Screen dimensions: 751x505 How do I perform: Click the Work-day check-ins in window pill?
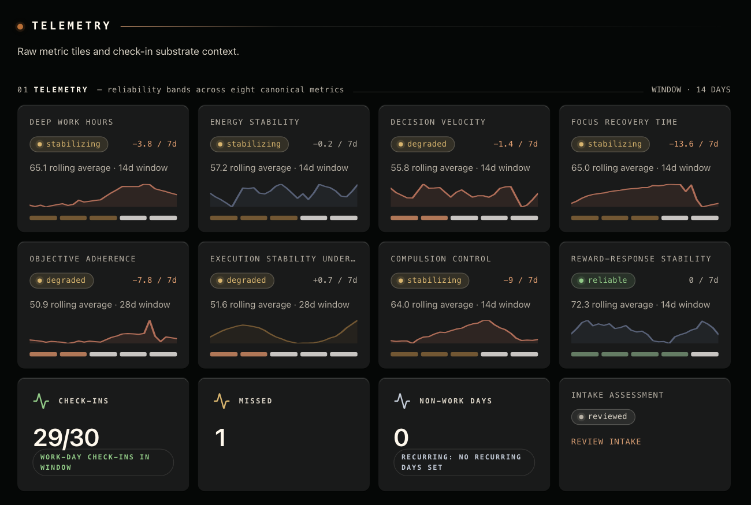[103, 462]
